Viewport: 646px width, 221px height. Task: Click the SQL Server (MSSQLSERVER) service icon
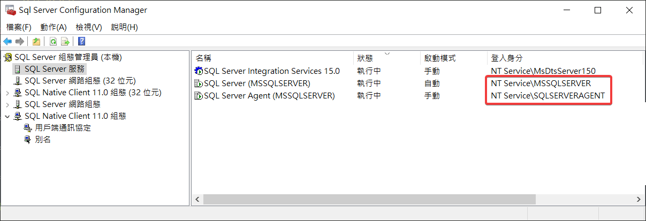click(x=199, y=83)
